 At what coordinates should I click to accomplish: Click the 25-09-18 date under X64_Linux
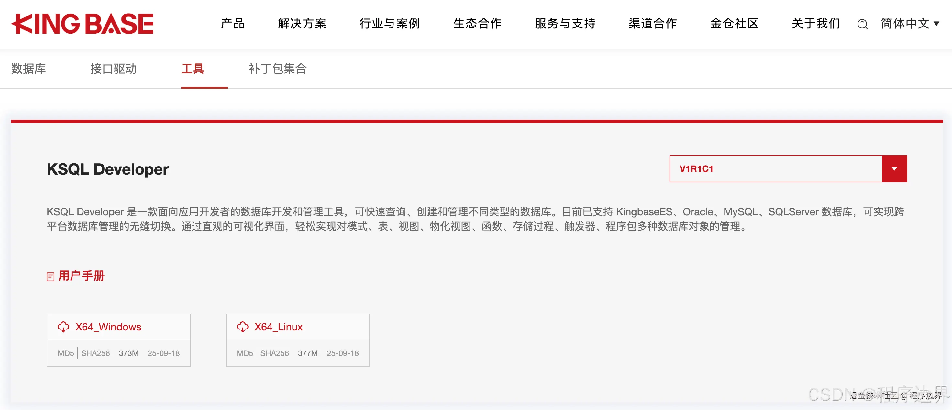click(x=343, y=353)
